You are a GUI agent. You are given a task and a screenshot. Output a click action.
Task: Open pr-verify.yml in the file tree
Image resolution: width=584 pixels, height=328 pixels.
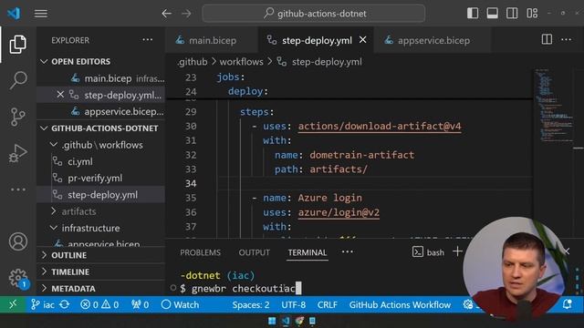[x=101, y=178]
